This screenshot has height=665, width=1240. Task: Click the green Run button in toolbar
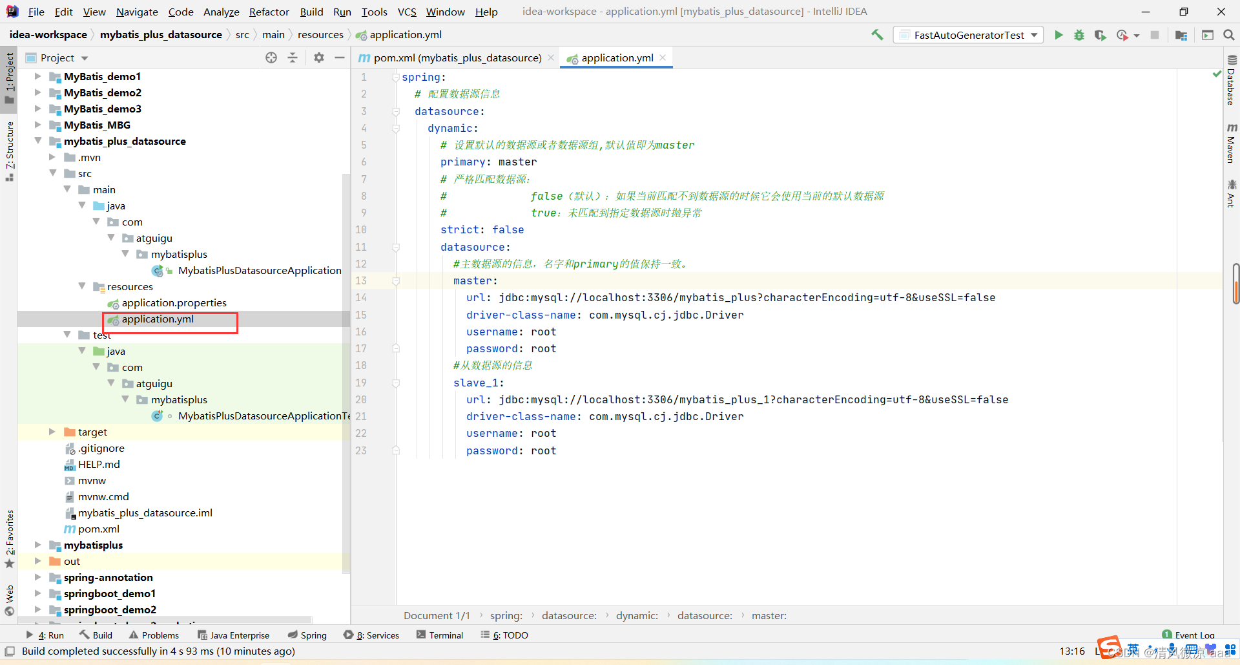[x=1059, y=35]
